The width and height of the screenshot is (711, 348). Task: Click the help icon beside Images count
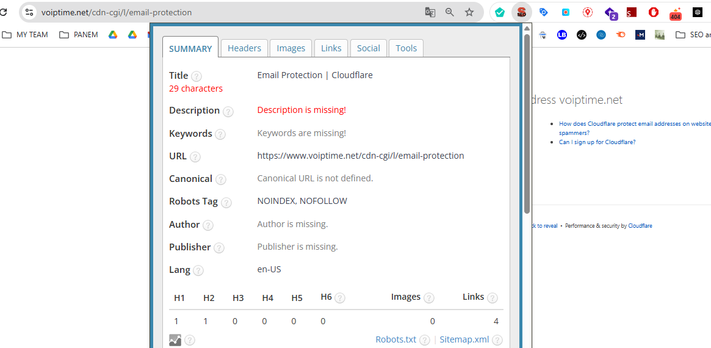429,298
